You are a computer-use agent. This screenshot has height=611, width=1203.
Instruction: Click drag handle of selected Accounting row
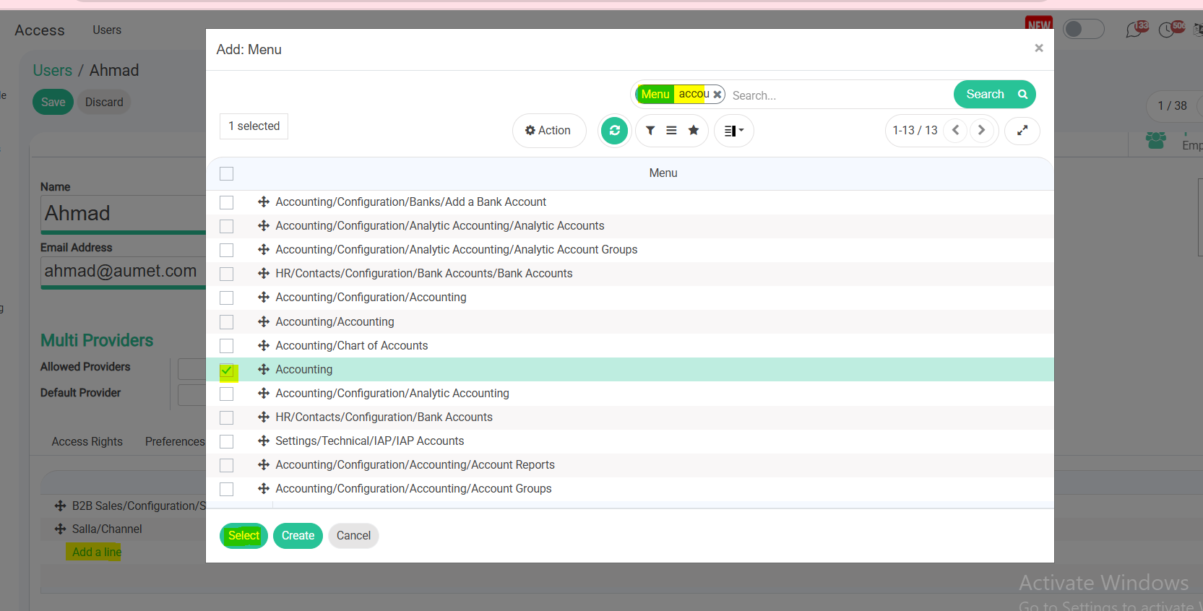pos(264,370)
